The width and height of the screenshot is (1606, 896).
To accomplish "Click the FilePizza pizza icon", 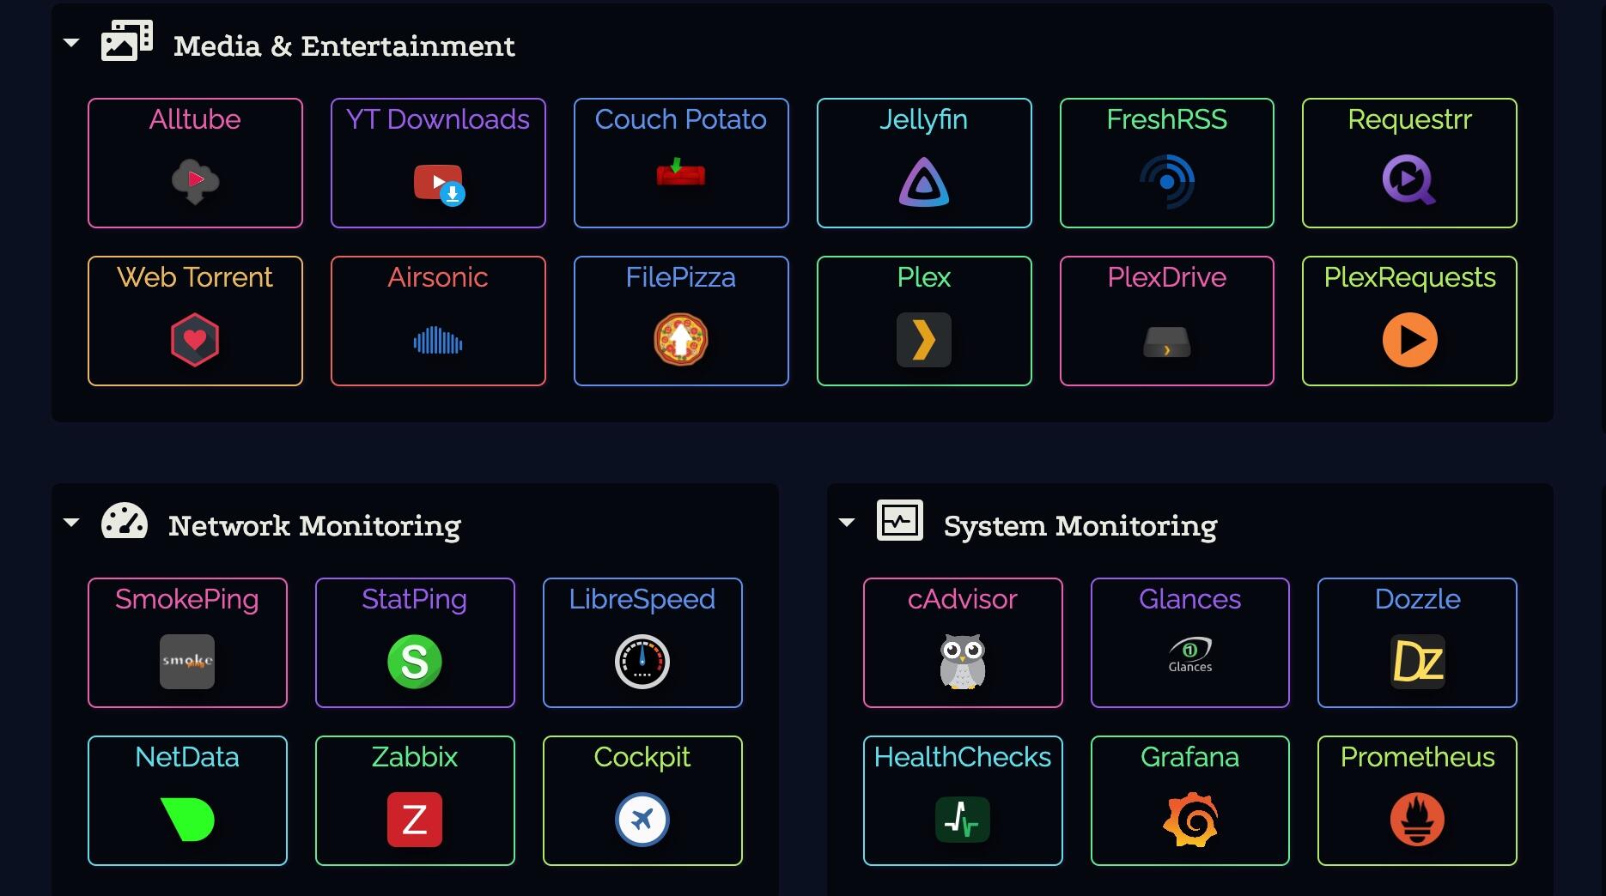I will click(x=680, y=340).
